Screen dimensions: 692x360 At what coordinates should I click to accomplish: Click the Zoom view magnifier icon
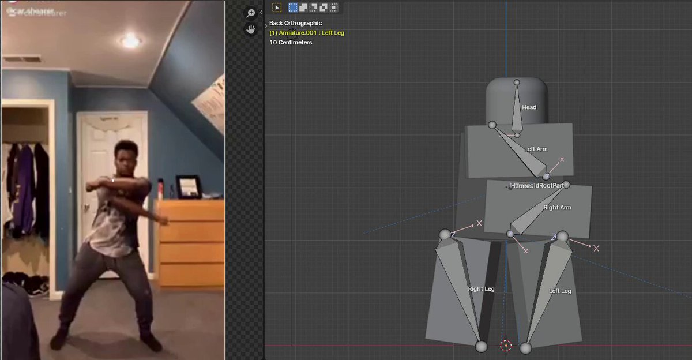(251, 13)
